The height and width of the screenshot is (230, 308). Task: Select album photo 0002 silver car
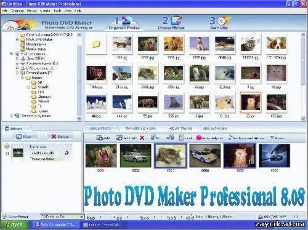click(136, 156)
